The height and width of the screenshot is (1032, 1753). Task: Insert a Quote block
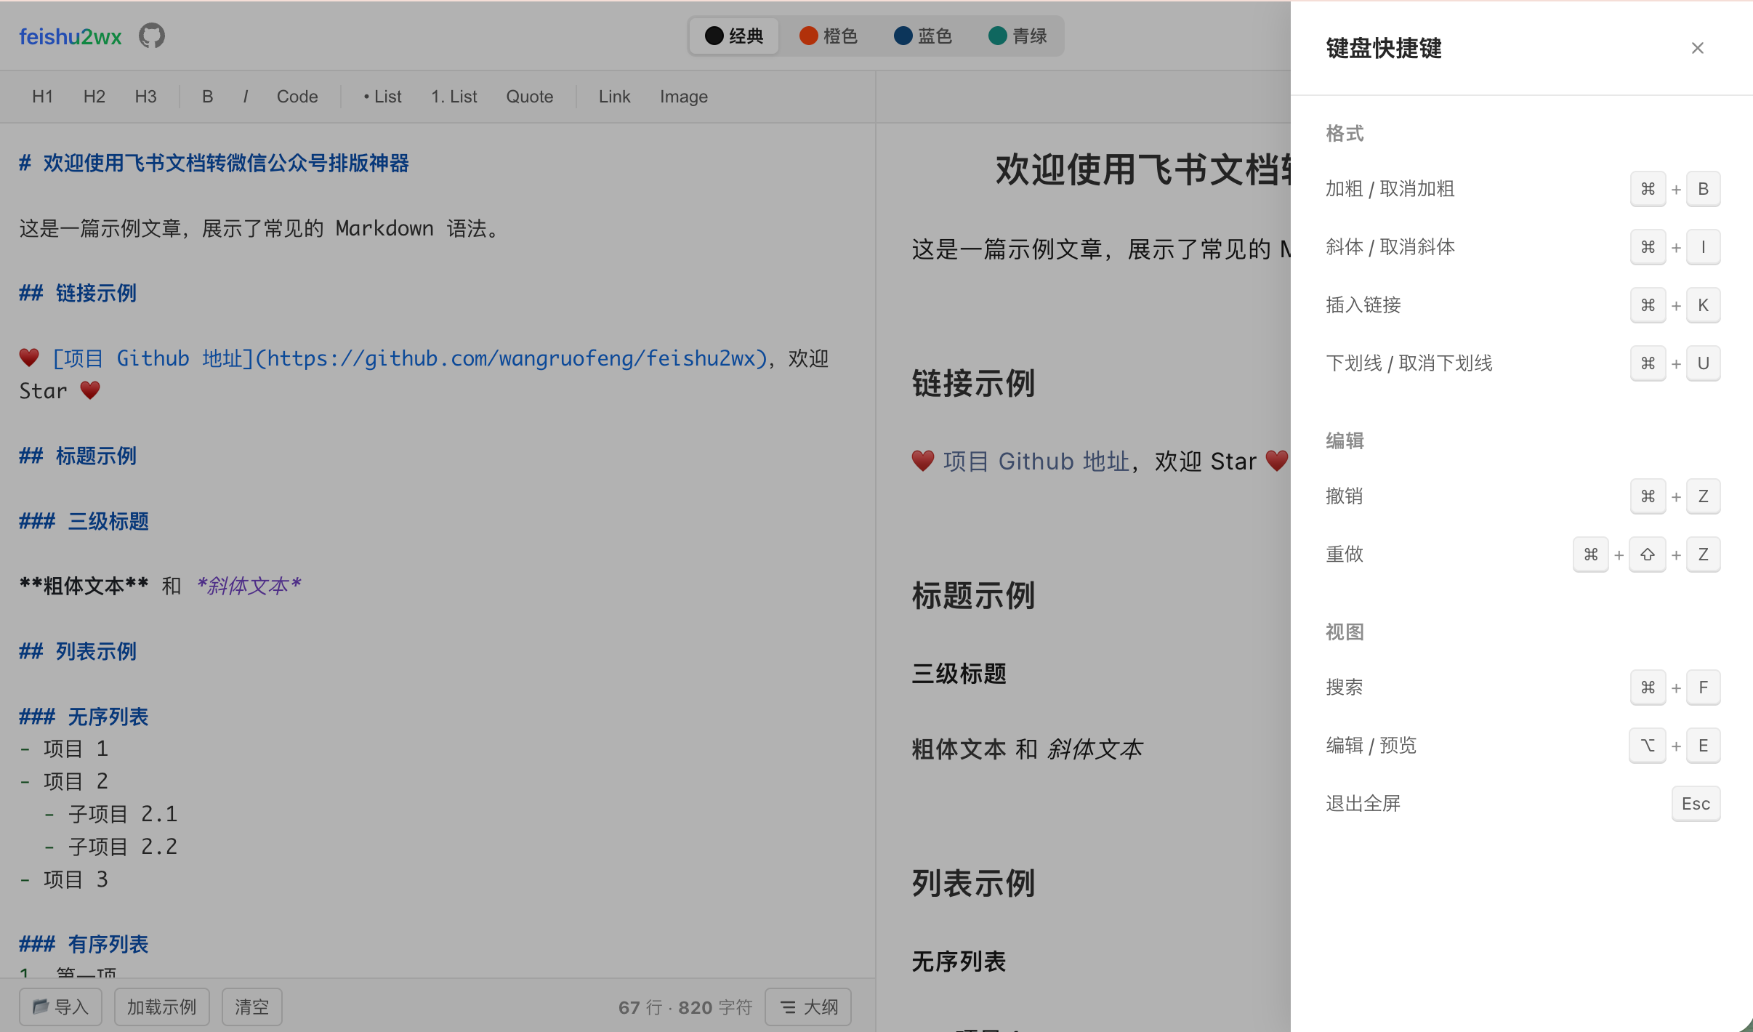coord(530,97)
